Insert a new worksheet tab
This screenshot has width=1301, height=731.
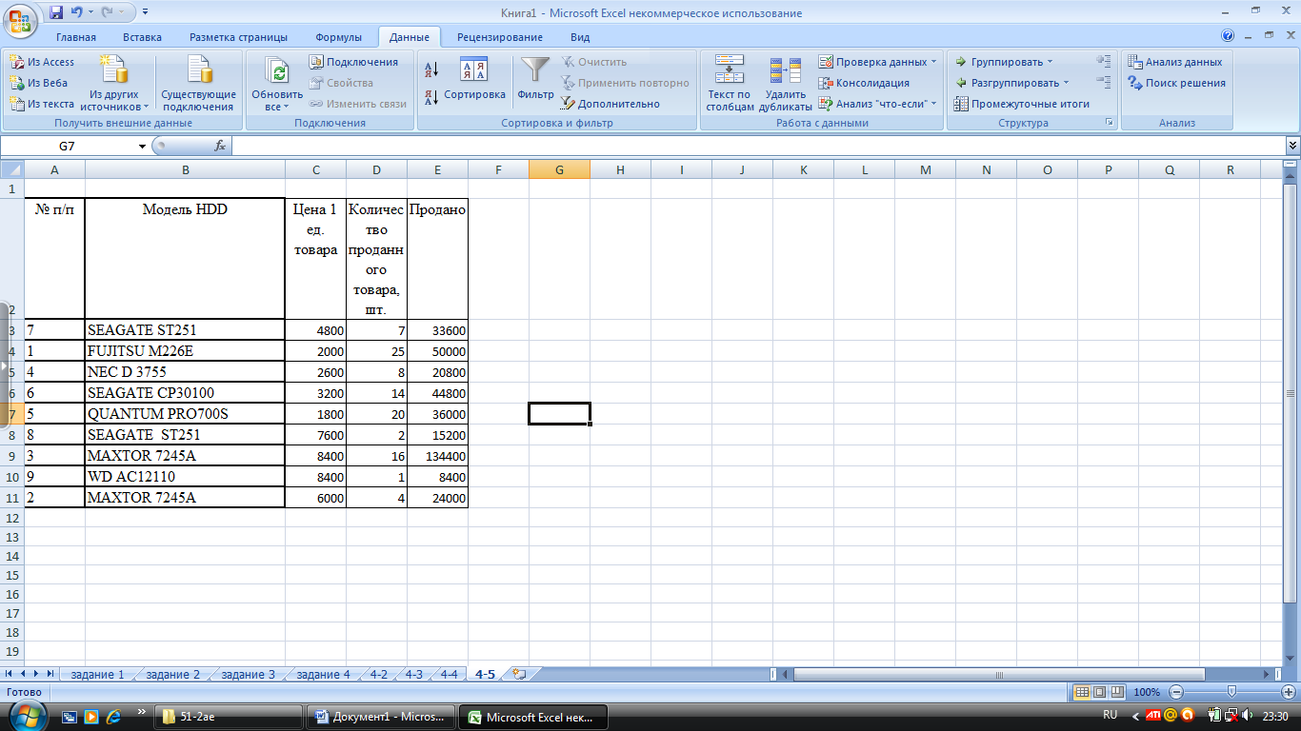[x=519, y=674]
